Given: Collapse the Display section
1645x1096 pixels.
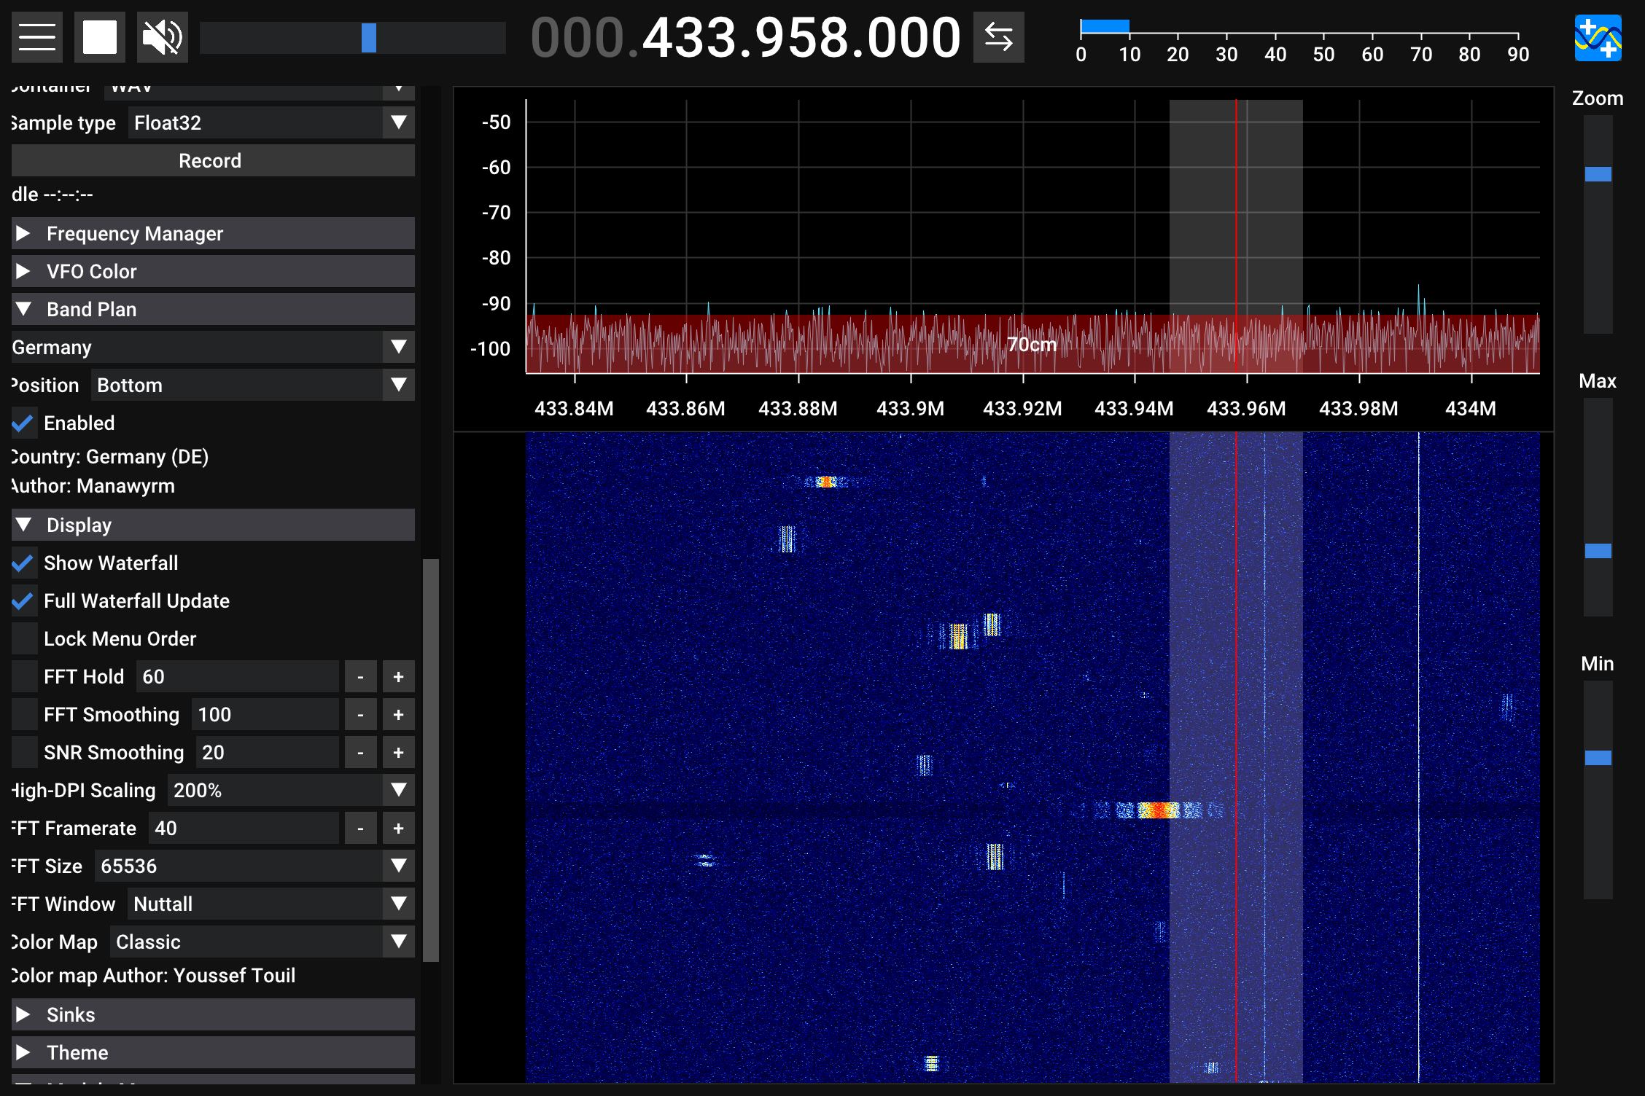Looking at the screenshot, I should [213, 525].
